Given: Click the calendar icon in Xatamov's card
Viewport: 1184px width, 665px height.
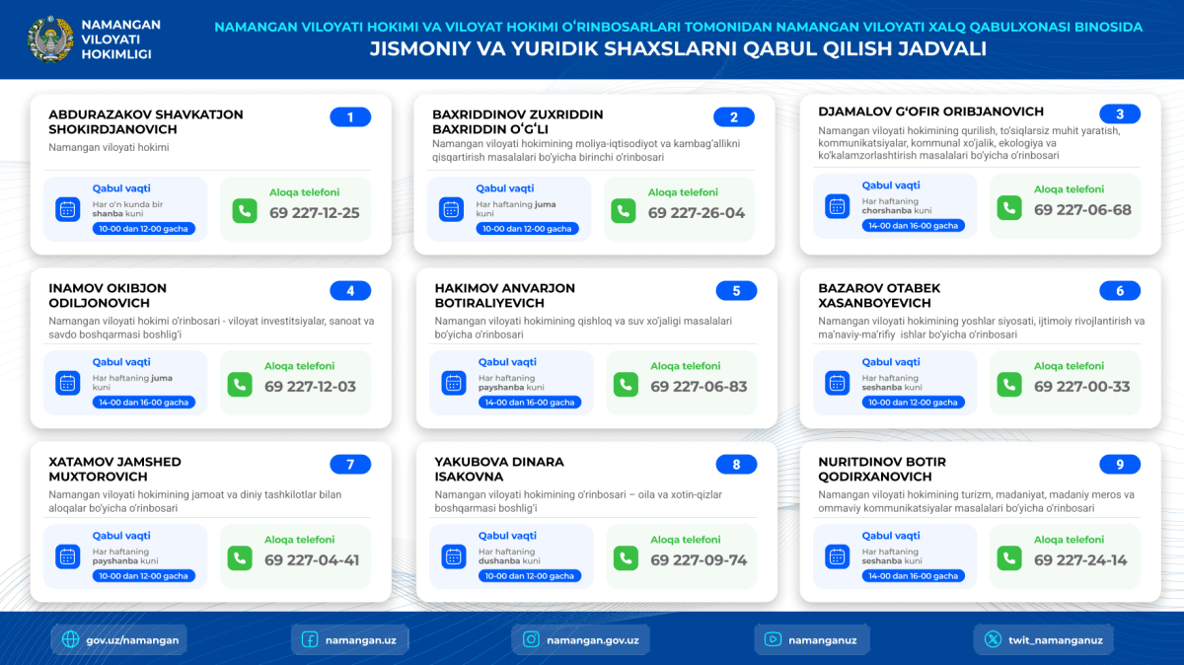Looking at the screenshot, I should (x=68, y=557).
